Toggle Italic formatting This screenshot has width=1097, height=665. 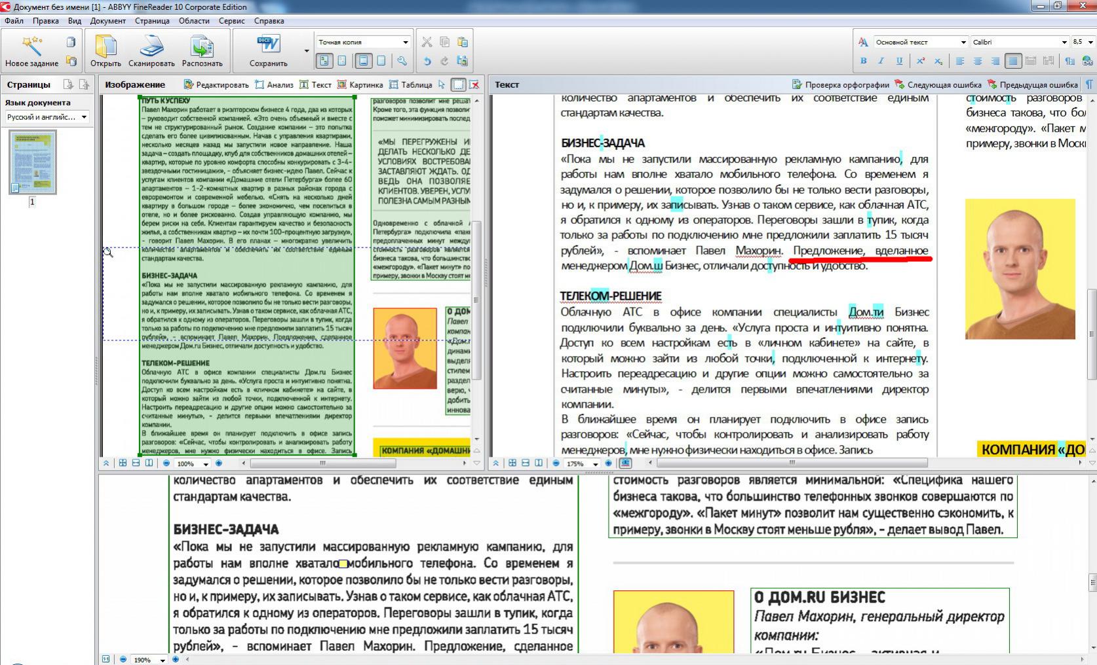pos(881,61)
